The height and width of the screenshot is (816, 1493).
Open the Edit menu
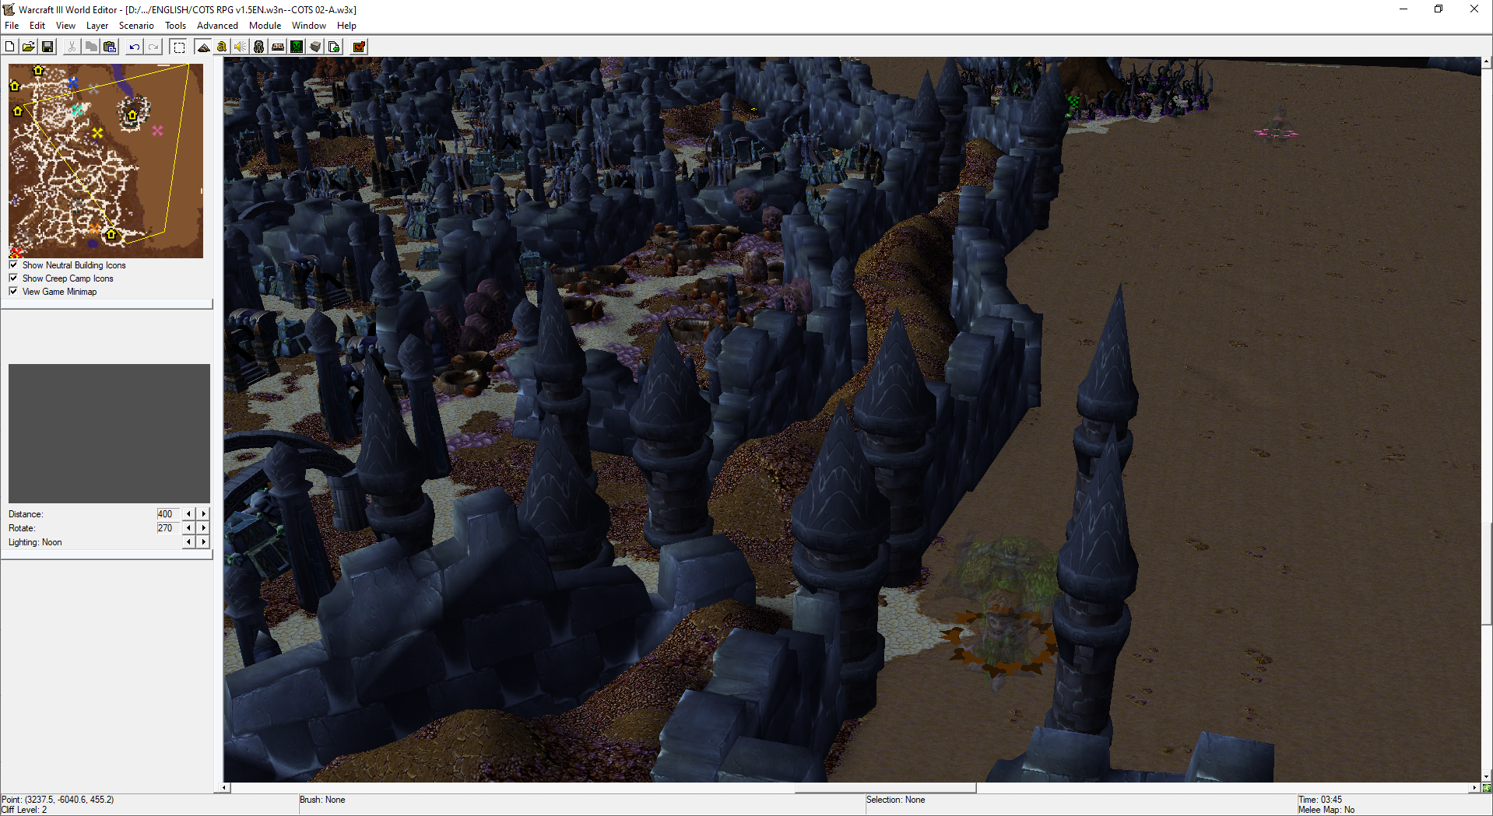click(x=37, y=26)
